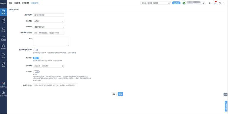The image size is (228, 114).
Task: Open the 进销存 inventory sidebar icon
Action: (3, 47)
